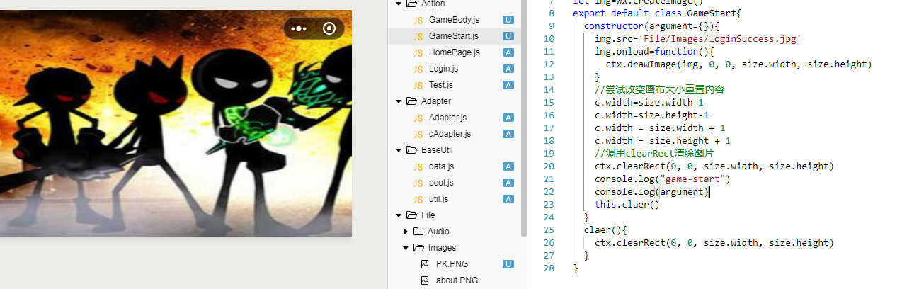Click line number 12 in the gutter

(x=549, y=64)
